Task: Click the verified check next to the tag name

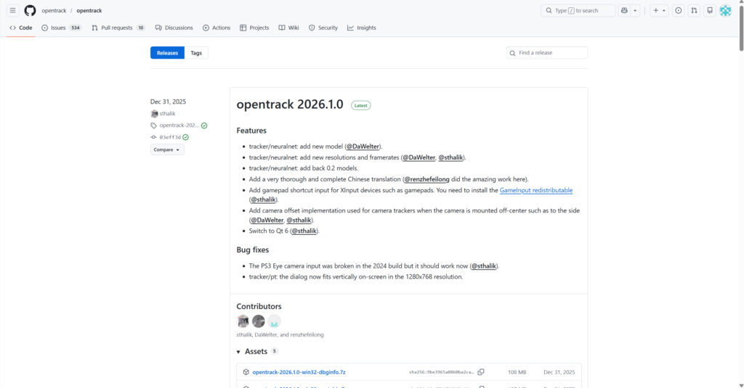Action: [204, 125]
